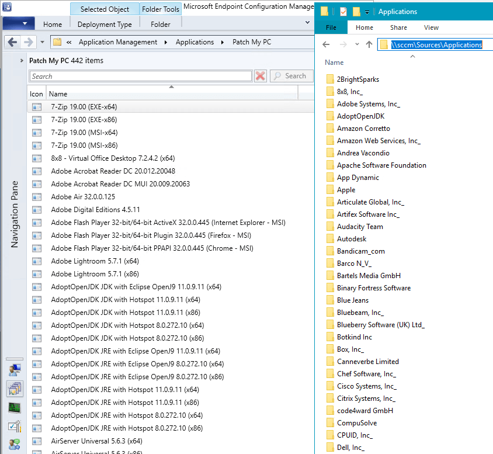The image size is (493, 454).
Task: Click the \\sccm\Sources\Applications address bar
Action: 436,44
